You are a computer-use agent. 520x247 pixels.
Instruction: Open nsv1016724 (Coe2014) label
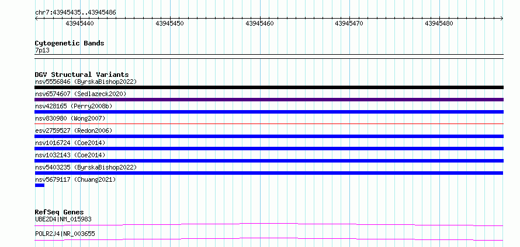click(70, 143)
